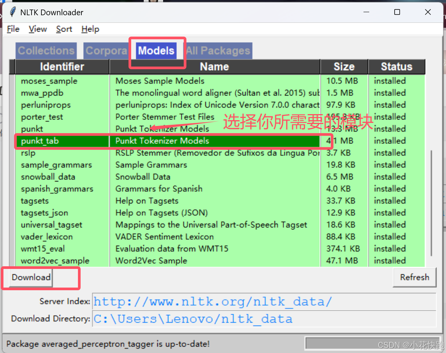Open the View menu

click(37, 29)
